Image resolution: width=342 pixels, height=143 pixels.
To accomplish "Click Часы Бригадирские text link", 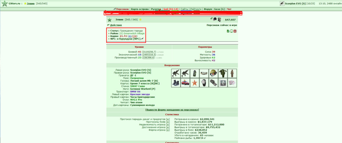I will coord(142,97).
